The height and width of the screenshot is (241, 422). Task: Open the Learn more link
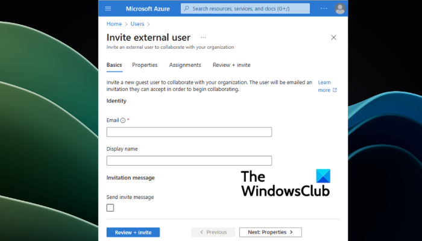327,86
